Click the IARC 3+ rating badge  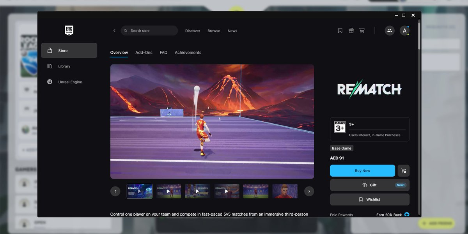point(340,127)
